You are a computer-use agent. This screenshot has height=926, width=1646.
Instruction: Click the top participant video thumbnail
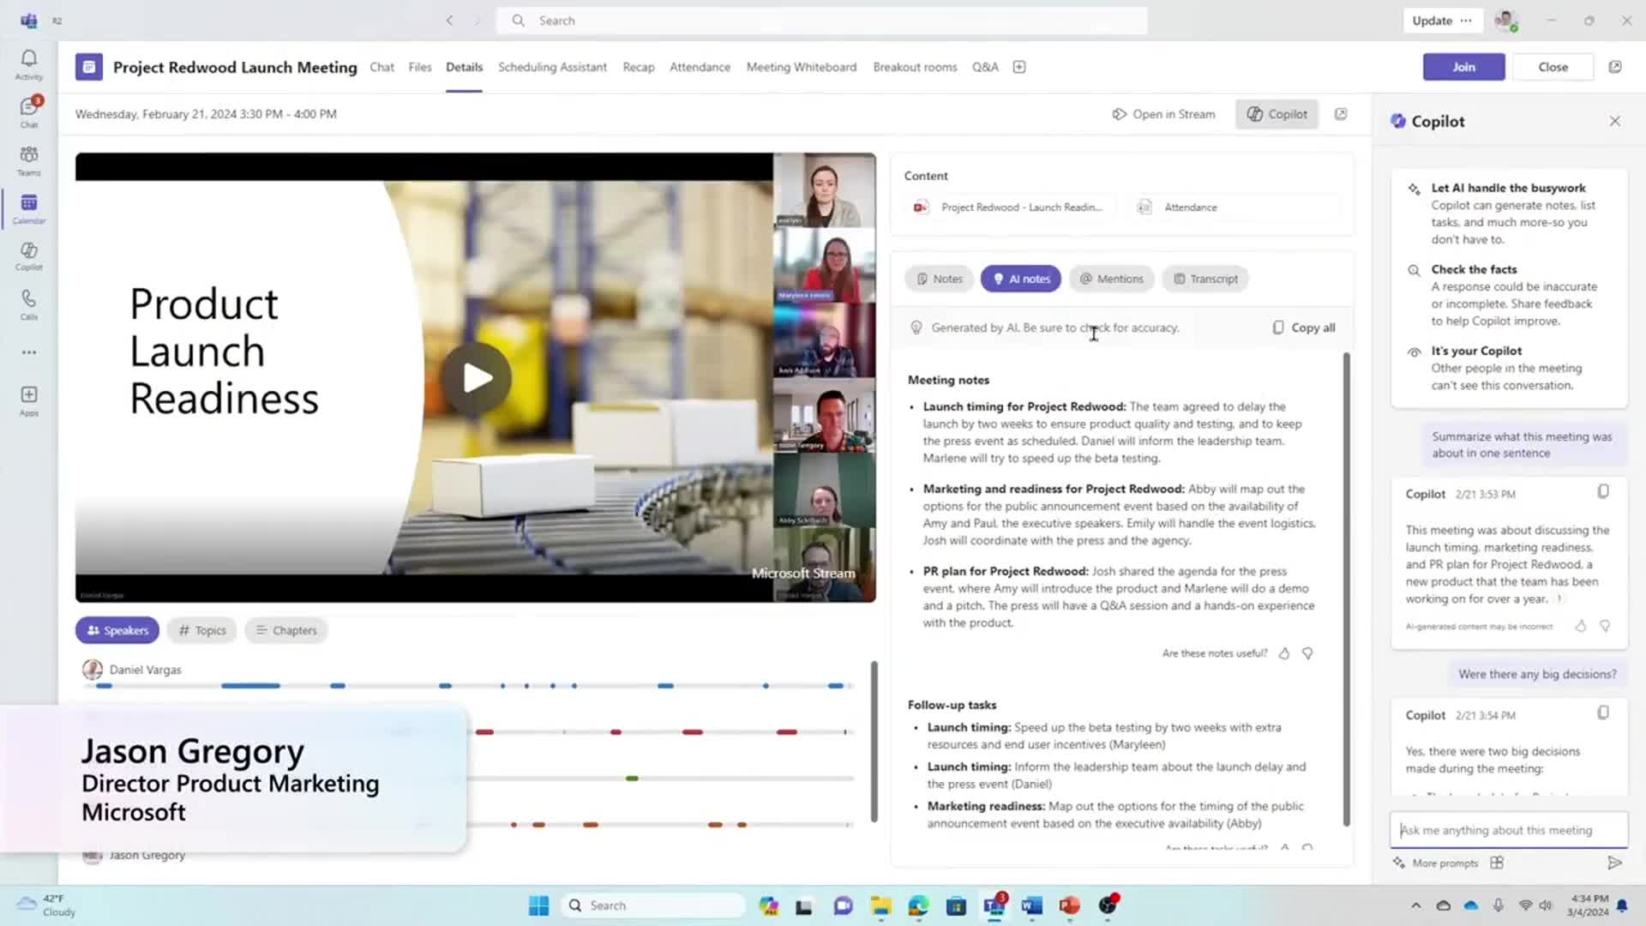point(824,189)
